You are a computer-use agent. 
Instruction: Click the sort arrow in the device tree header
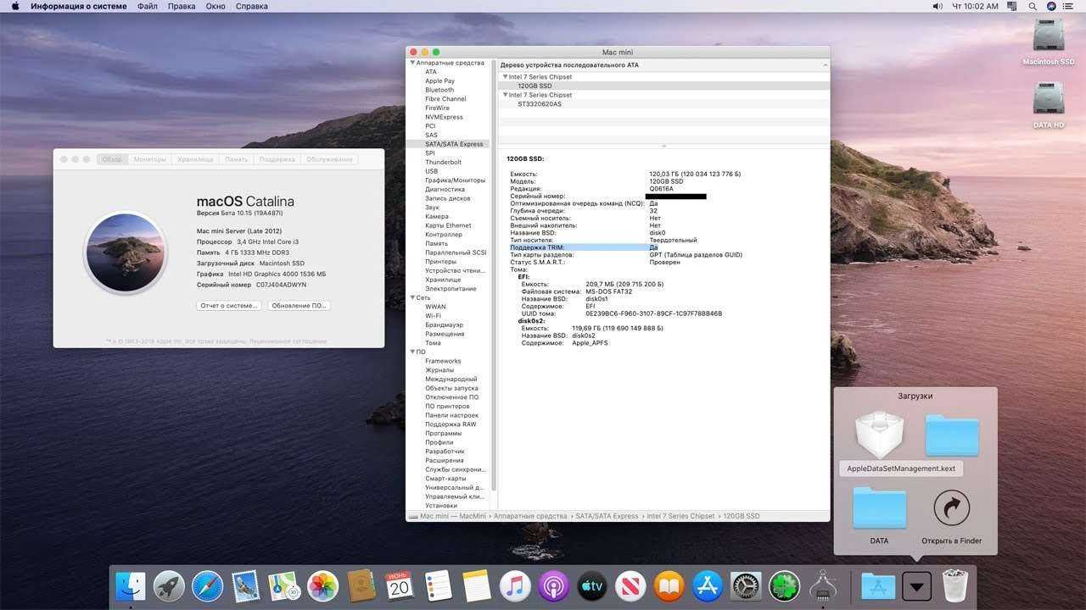point(825,64)
